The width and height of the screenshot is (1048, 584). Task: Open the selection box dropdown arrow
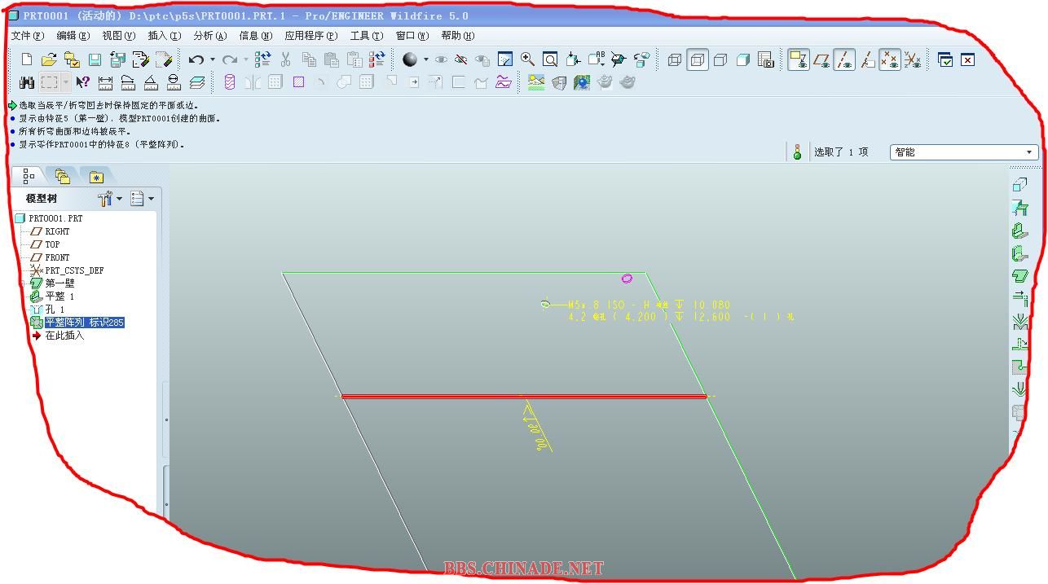coord(66,82)
